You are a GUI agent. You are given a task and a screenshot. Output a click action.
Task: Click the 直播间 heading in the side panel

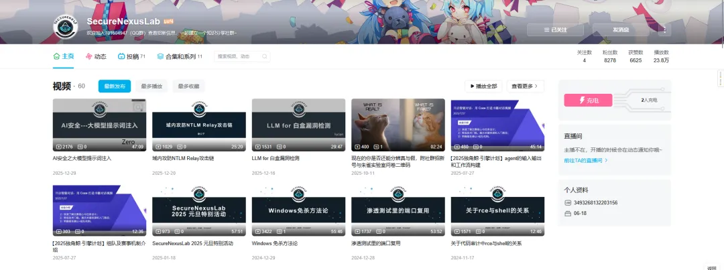pyautogui.click(x=572, y=137)
